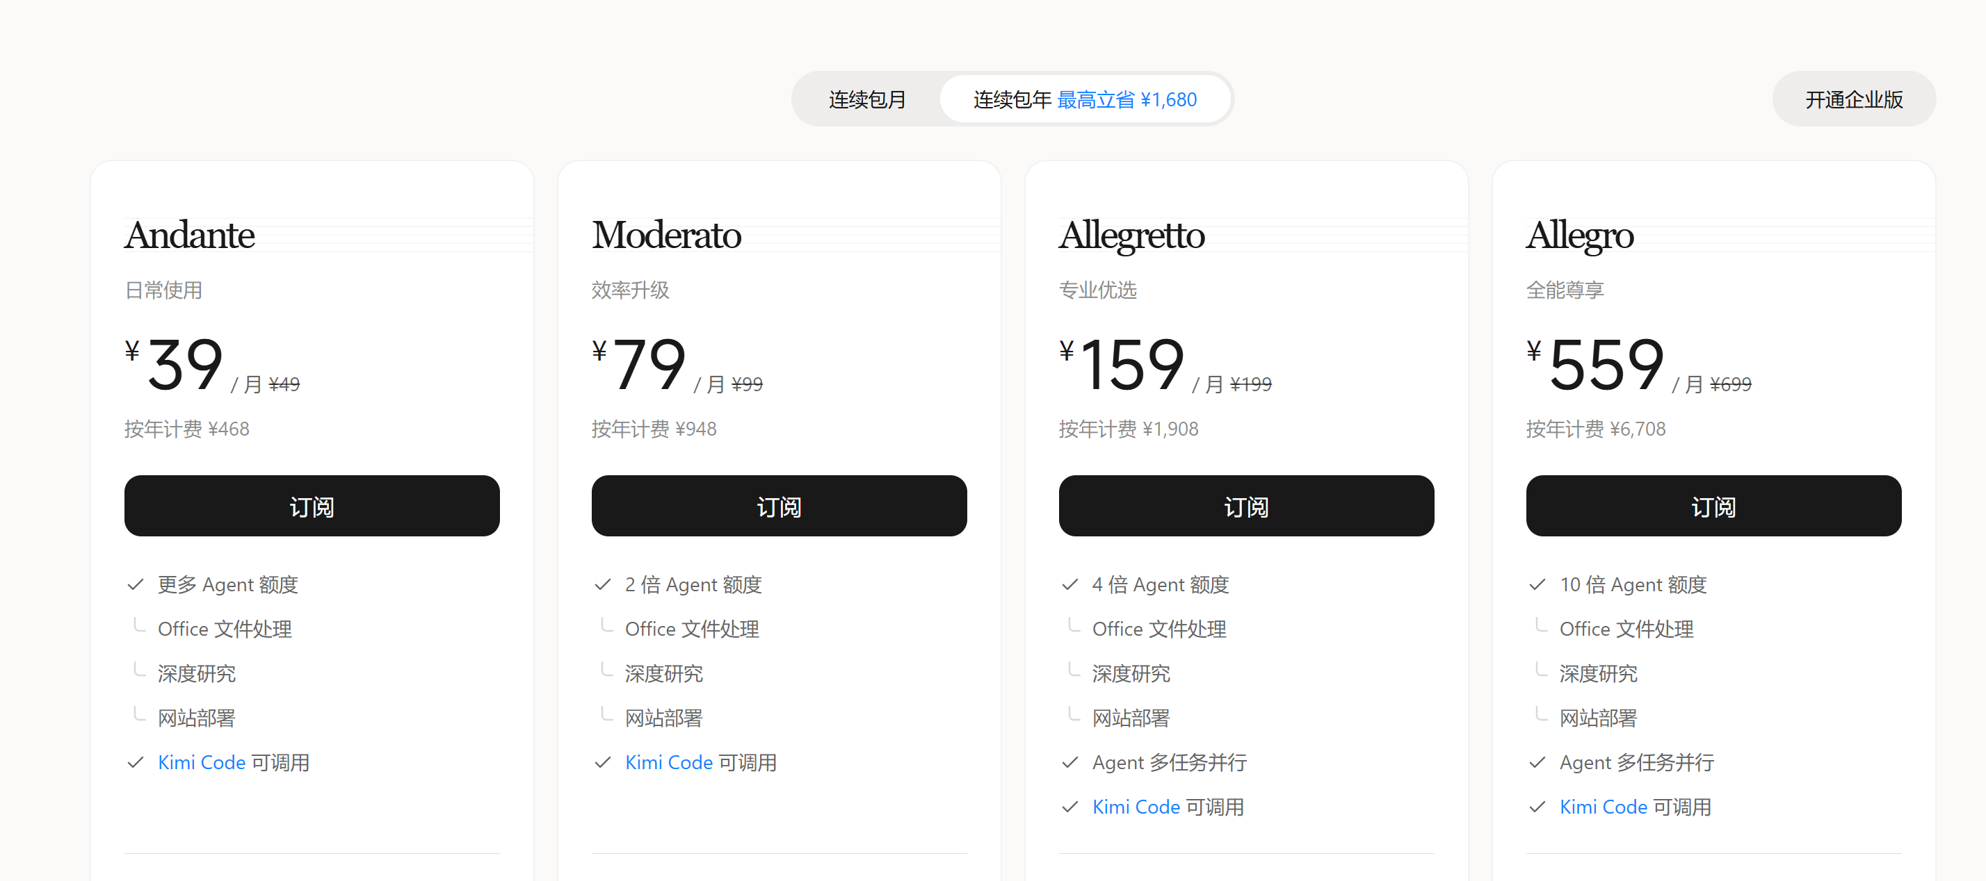Screen dimensions: 1986x881
Task: Open Kimi Code link in Allegretto card
Action: click(1136, 807)
